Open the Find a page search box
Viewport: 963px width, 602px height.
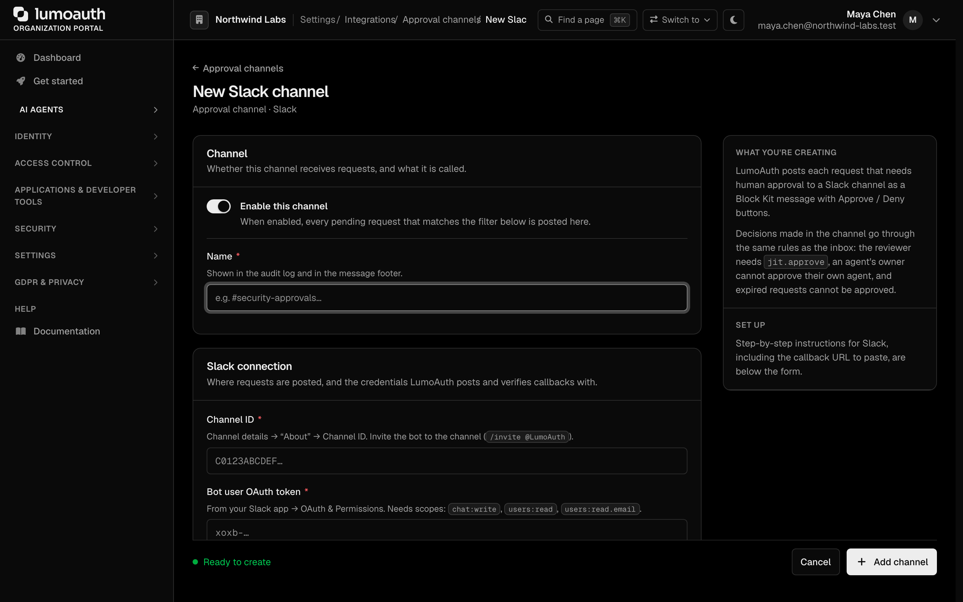point(587,20)
